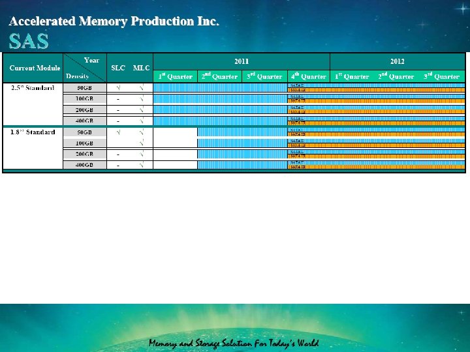Click the MLC checkmark for 1.8" Standard 400GB
The width and height of the screenshot is (470, 352).
[142, 165]
